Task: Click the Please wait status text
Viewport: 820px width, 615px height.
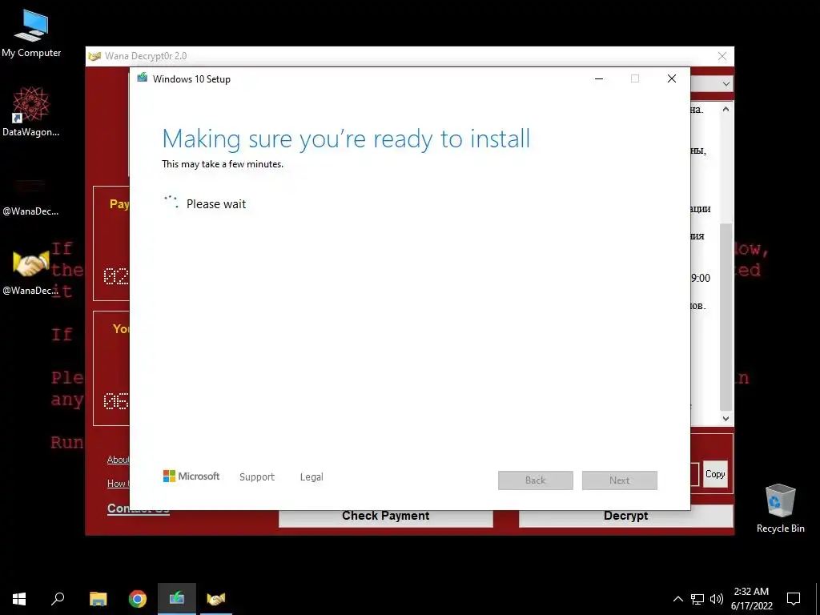Action: [x=216, y=204]
